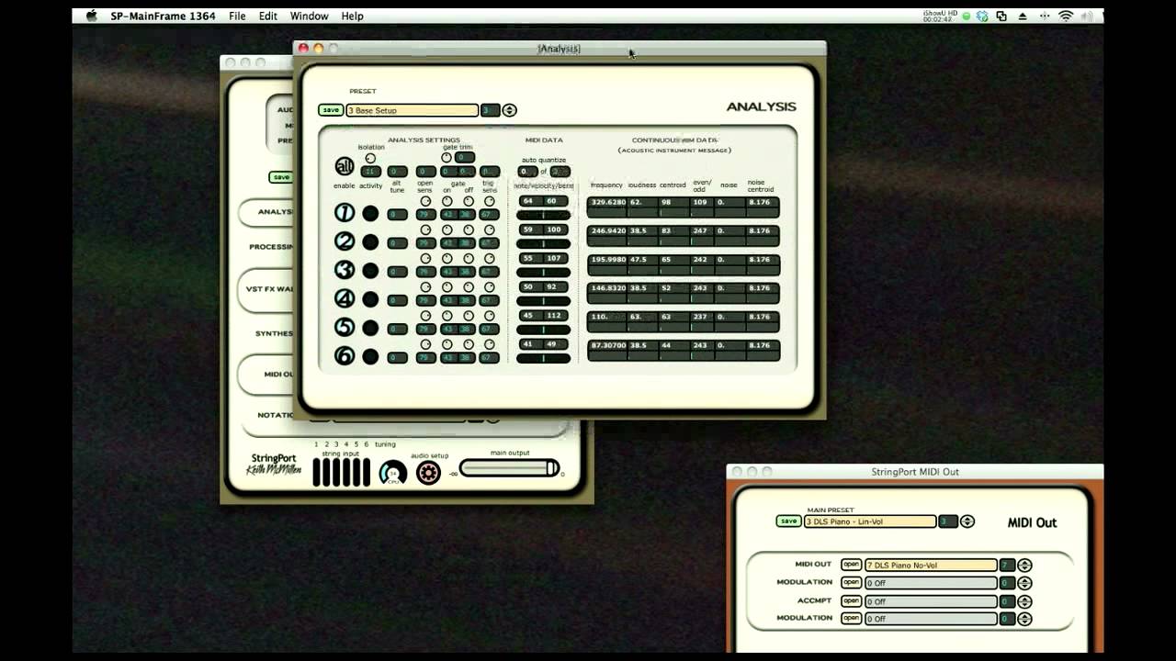The height and width of the screenshot is (661, 1176).
Task: Toggle string 1 enable icon in Analysis
Action: click(344, 213)
